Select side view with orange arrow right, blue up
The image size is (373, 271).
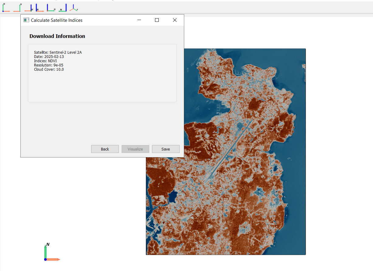40,8
